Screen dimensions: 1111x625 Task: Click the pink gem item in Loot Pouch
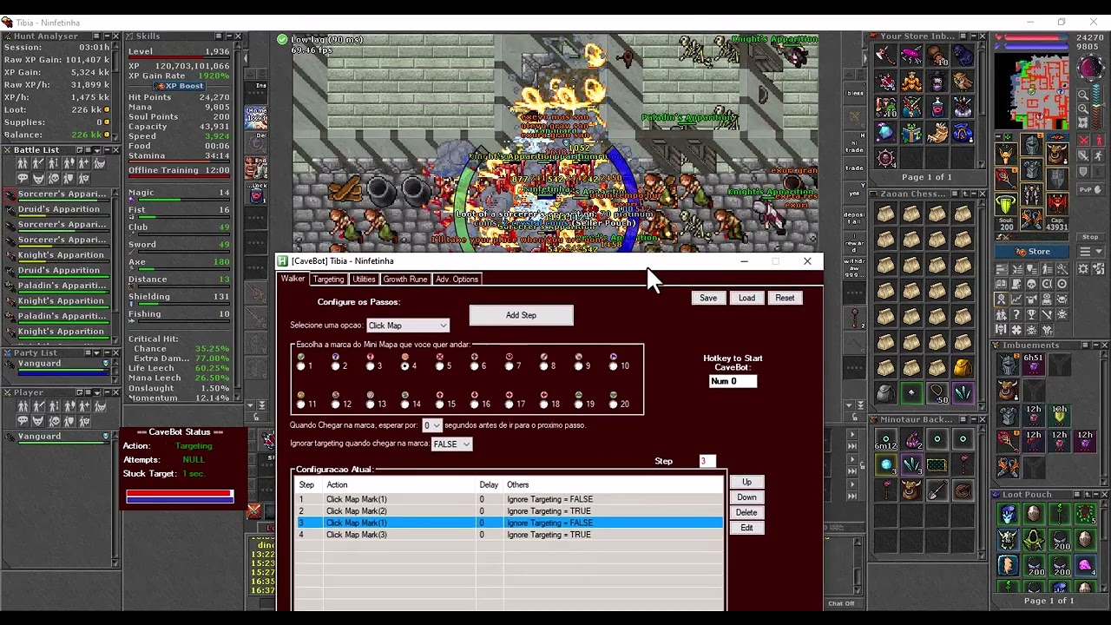click(1085, 566)
